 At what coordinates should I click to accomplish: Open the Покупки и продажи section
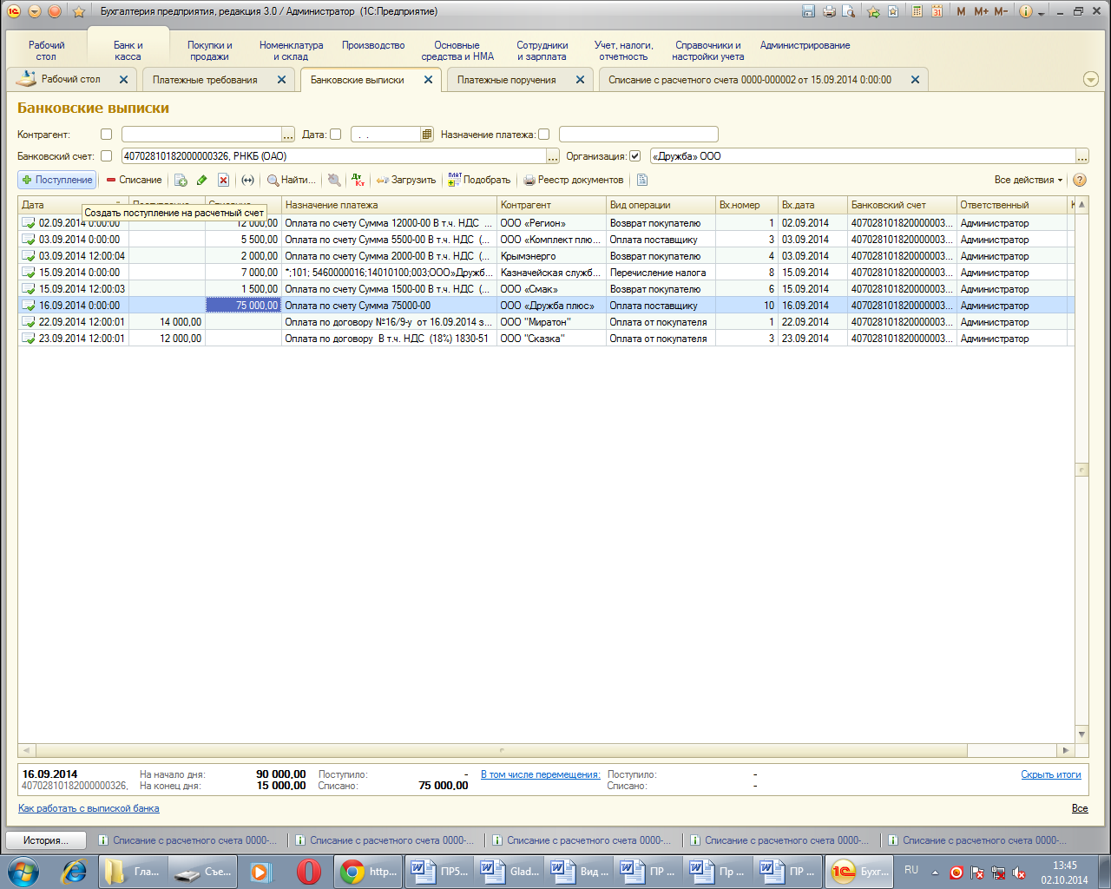pos(209,50)
